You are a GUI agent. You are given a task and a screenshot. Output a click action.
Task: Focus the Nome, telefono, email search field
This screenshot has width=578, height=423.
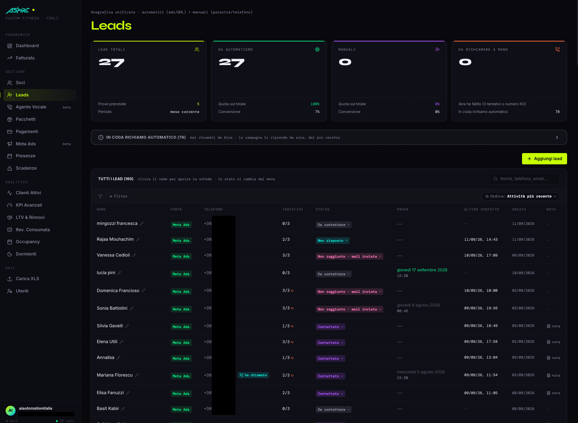(524, 179)
